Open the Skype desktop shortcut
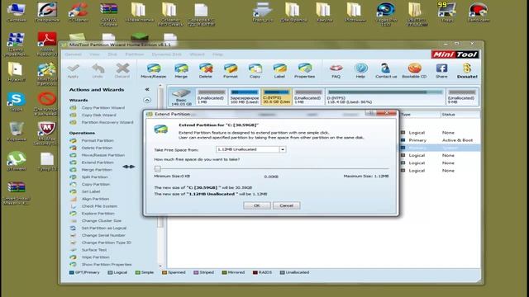Screen dimensions: 529x297 16,102
